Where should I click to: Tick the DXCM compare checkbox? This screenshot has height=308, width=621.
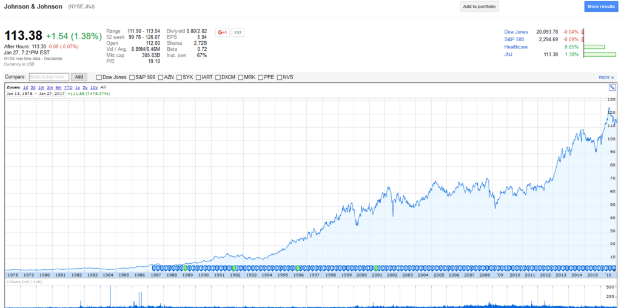click(x=218, y=77)
